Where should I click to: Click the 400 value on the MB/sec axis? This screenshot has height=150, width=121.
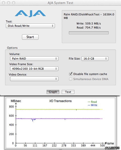(11, 125)
